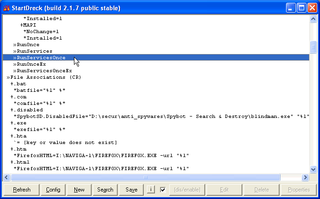Click the New button
Viewport: 320px width, 199px height.
pyautogui.click(x=79, y=190)
